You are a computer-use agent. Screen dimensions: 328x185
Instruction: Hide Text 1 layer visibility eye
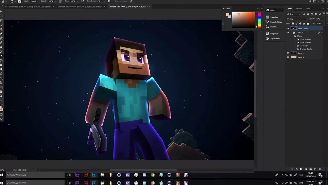pos(288,33)
